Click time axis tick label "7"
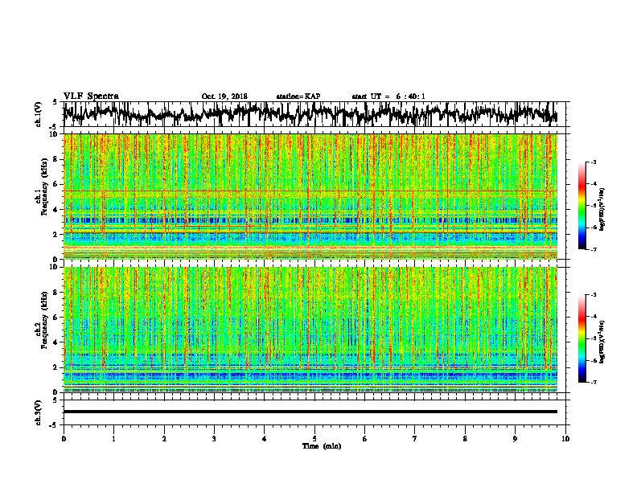 coord(415,439)
